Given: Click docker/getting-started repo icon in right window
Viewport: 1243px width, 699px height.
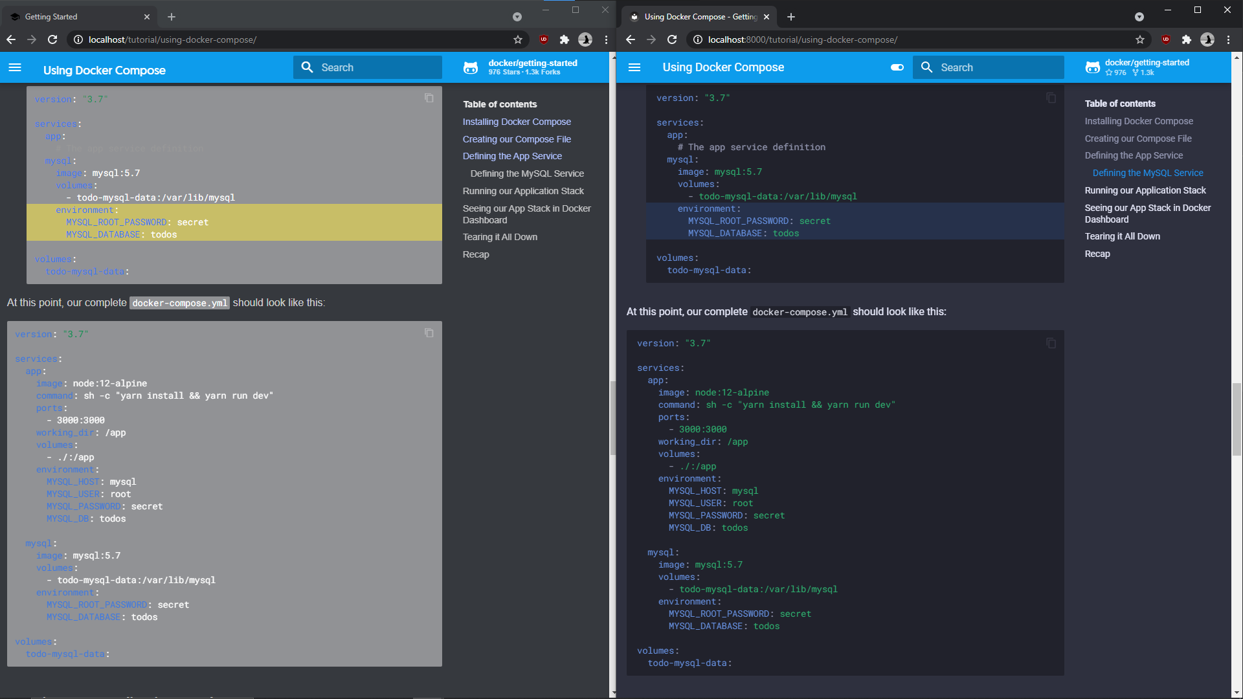Looking at the screenshot, I should [x=1093, y=67].
